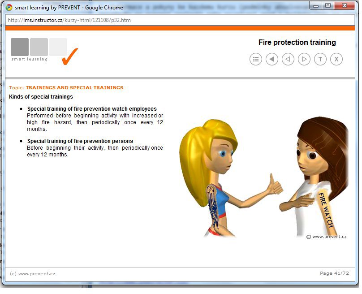This screenshot has width=362, height=294.
Task: Click the Page 41/72 indicator
Action: pos(333,273)
